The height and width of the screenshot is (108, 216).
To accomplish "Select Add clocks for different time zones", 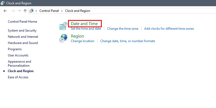I will pos(169,29).
